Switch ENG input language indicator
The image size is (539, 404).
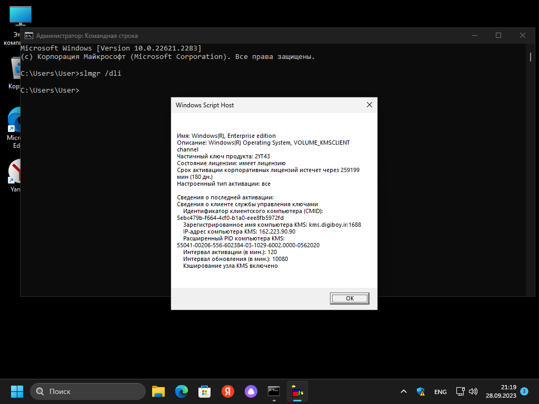click(441, 391)
